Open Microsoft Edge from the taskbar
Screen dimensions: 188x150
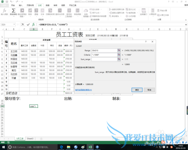click(61, 147)
